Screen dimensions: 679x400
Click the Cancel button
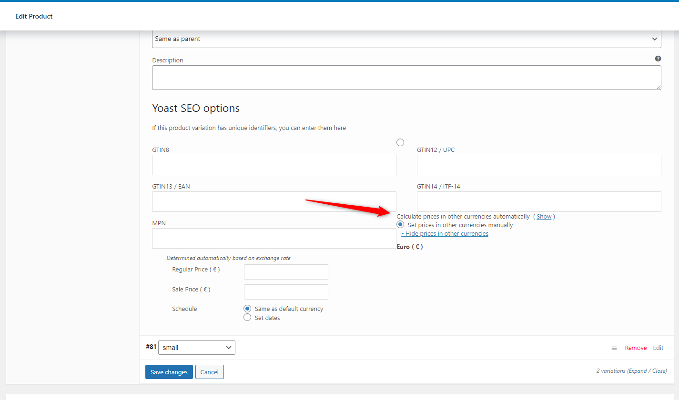210,372
